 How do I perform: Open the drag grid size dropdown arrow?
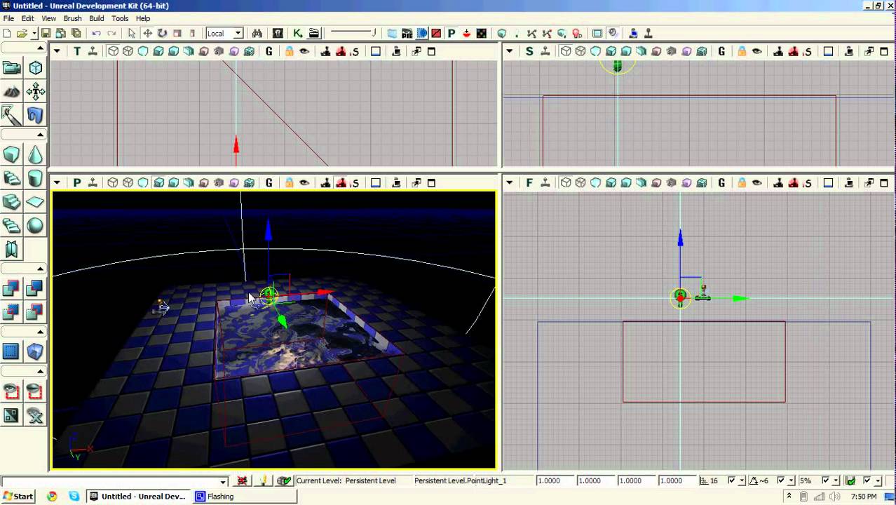[742, 480]
